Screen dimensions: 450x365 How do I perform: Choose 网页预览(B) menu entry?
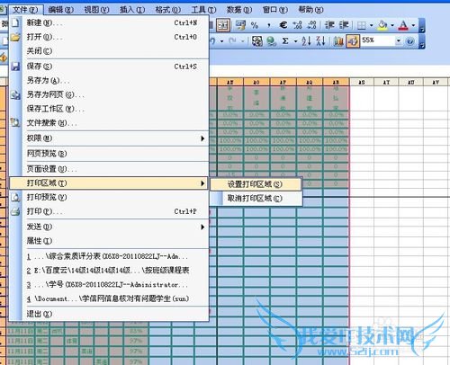pyautogui.click(x=109, y=154)
